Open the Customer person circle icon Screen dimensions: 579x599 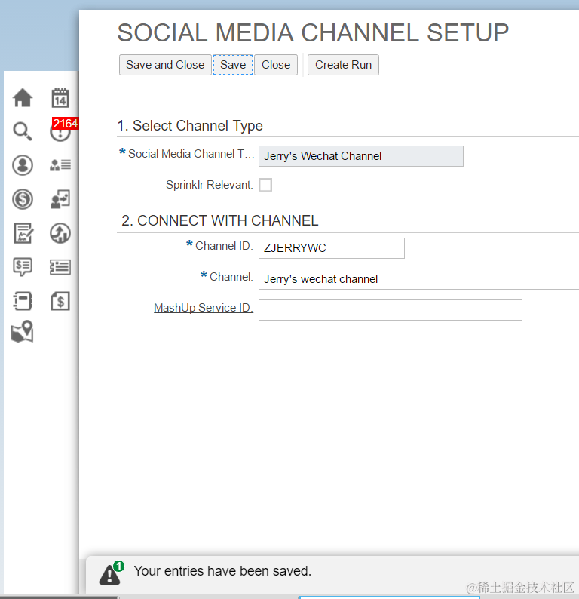23,165
